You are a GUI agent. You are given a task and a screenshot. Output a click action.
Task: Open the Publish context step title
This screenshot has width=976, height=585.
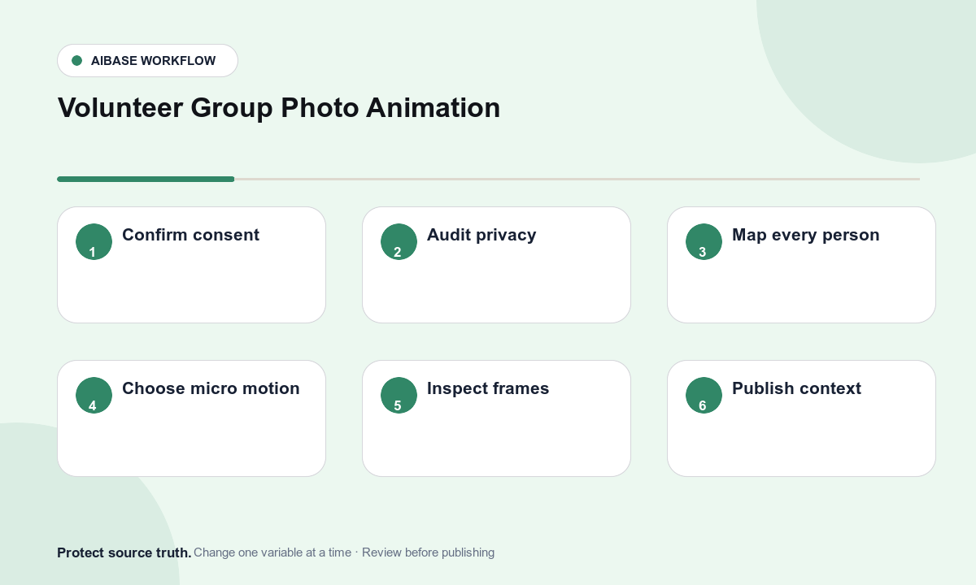point(796,388)
